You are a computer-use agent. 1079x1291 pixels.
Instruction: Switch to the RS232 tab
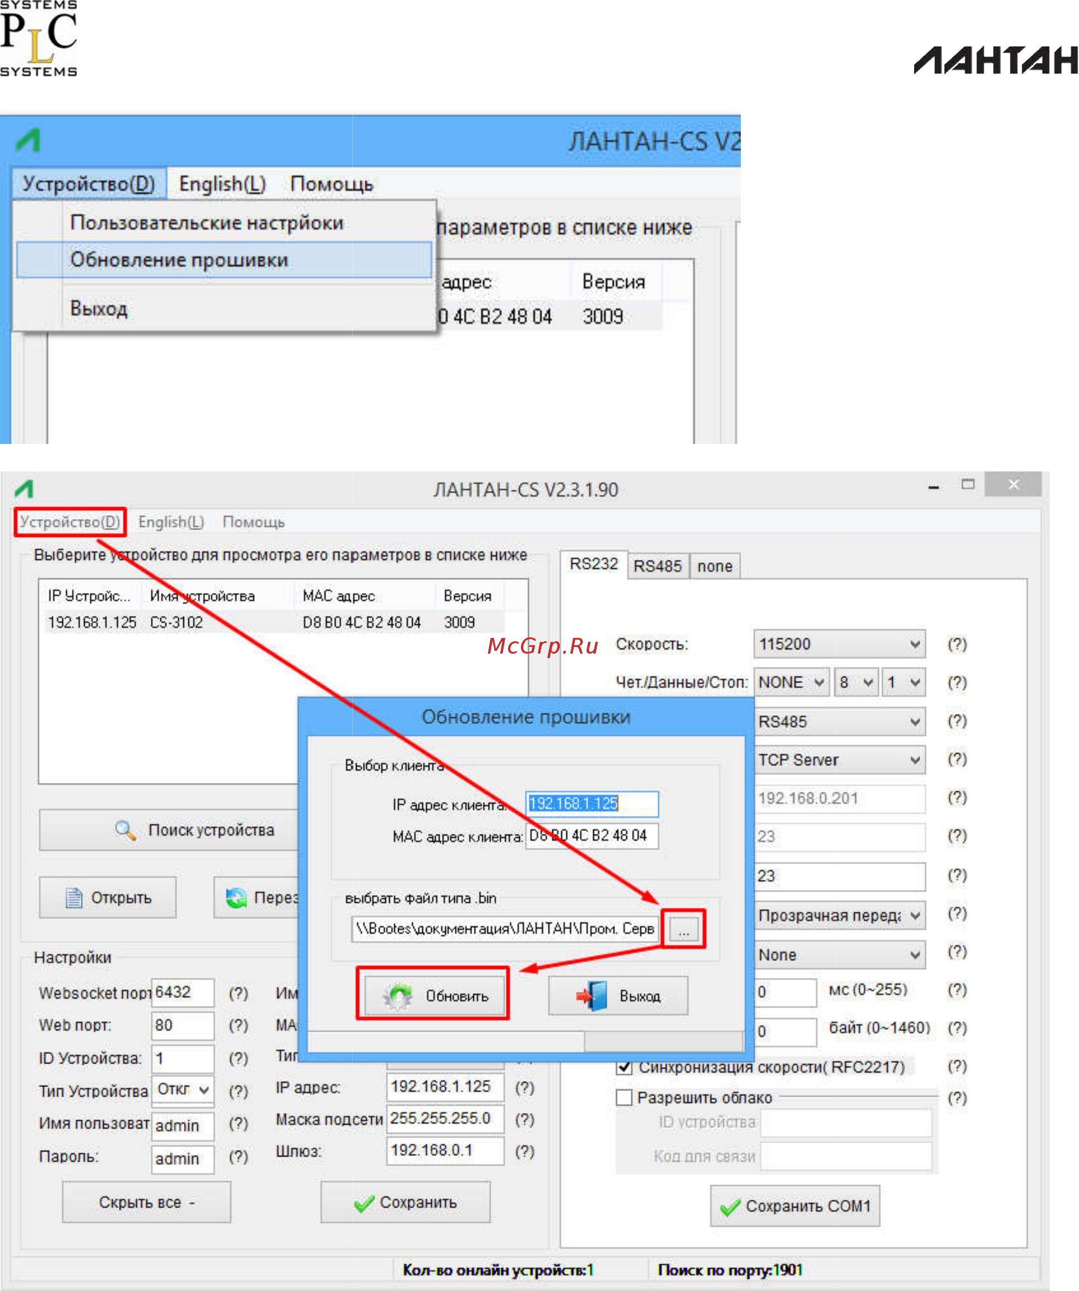[x=594, y=564]
